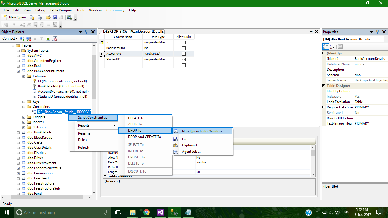Open the Tools menu
Viewport: 388px width, 218px height.
coord(80,10)
